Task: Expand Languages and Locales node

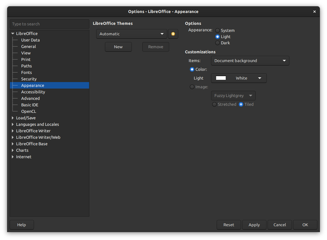Action: (x=13, y=124)
